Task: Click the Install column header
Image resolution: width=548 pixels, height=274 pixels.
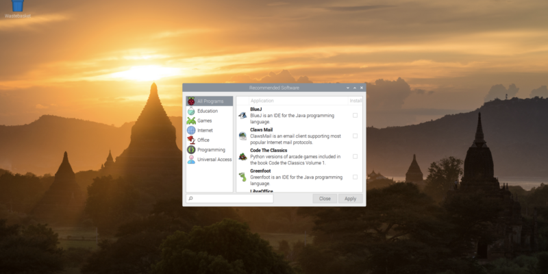Action: pos(356,101)
